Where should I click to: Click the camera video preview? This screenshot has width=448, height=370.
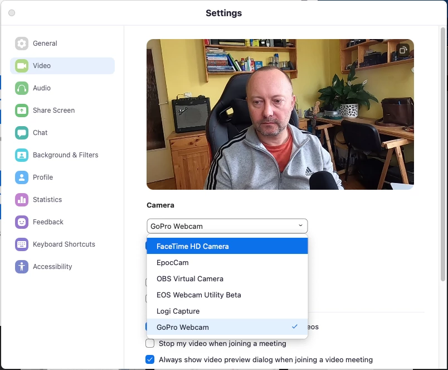pyautogui.click(x=280, y=114)
